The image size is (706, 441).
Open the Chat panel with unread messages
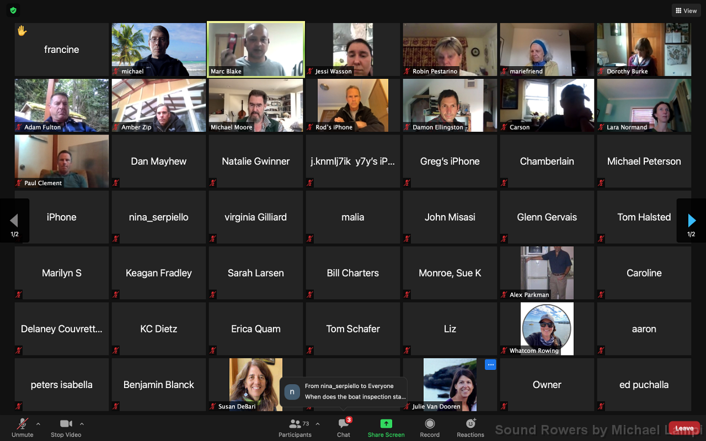click(344, 424)
